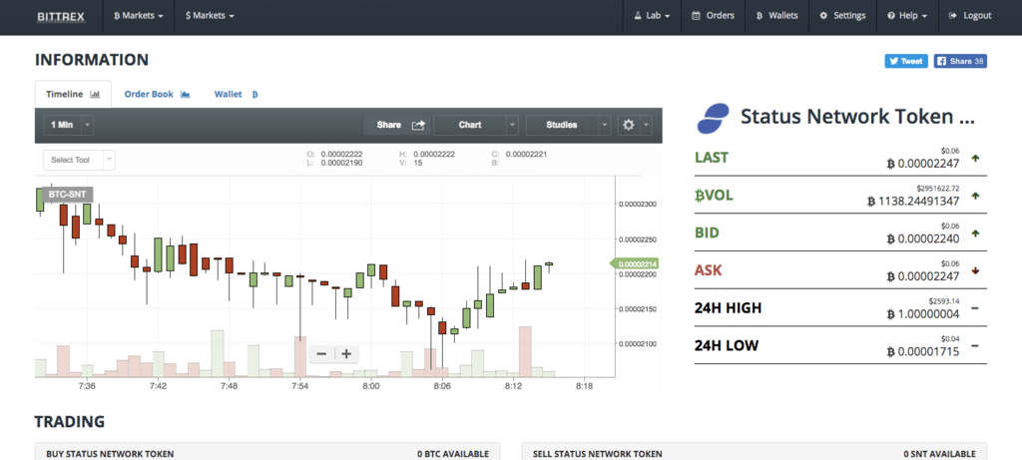The height and width of the screenshot is (460, 1022).
Task: Open the Bitcoin Markets dropdown
Action: point(138,16)
